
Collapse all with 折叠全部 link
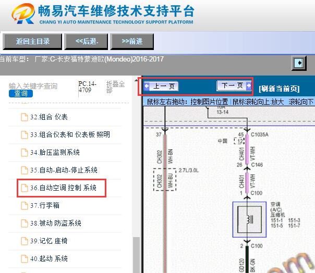point(115,87)
